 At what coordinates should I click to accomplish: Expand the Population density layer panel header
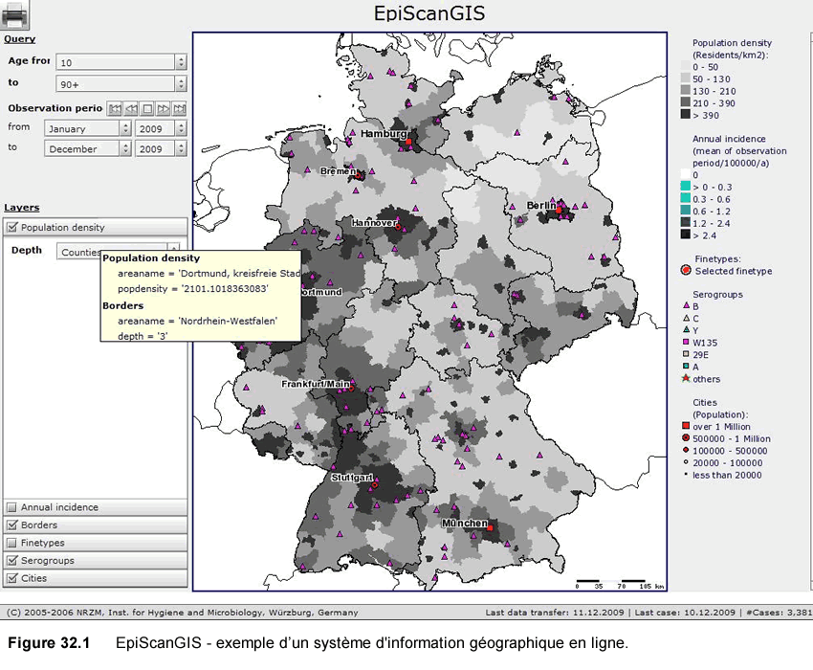[x=96, y=227]
